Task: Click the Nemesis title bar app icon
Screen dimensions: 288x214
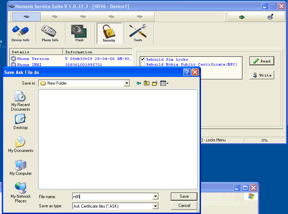Action: (x=11, y=6)
